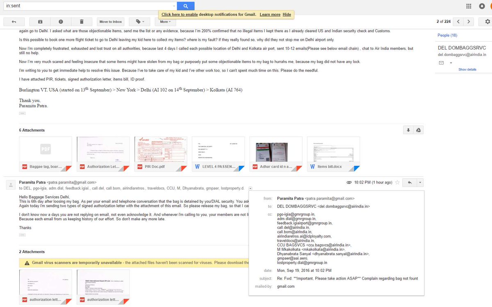Screen dimensions: 492x307
Task: Open more reply options arrow
Action: click(x=420, y=182)
